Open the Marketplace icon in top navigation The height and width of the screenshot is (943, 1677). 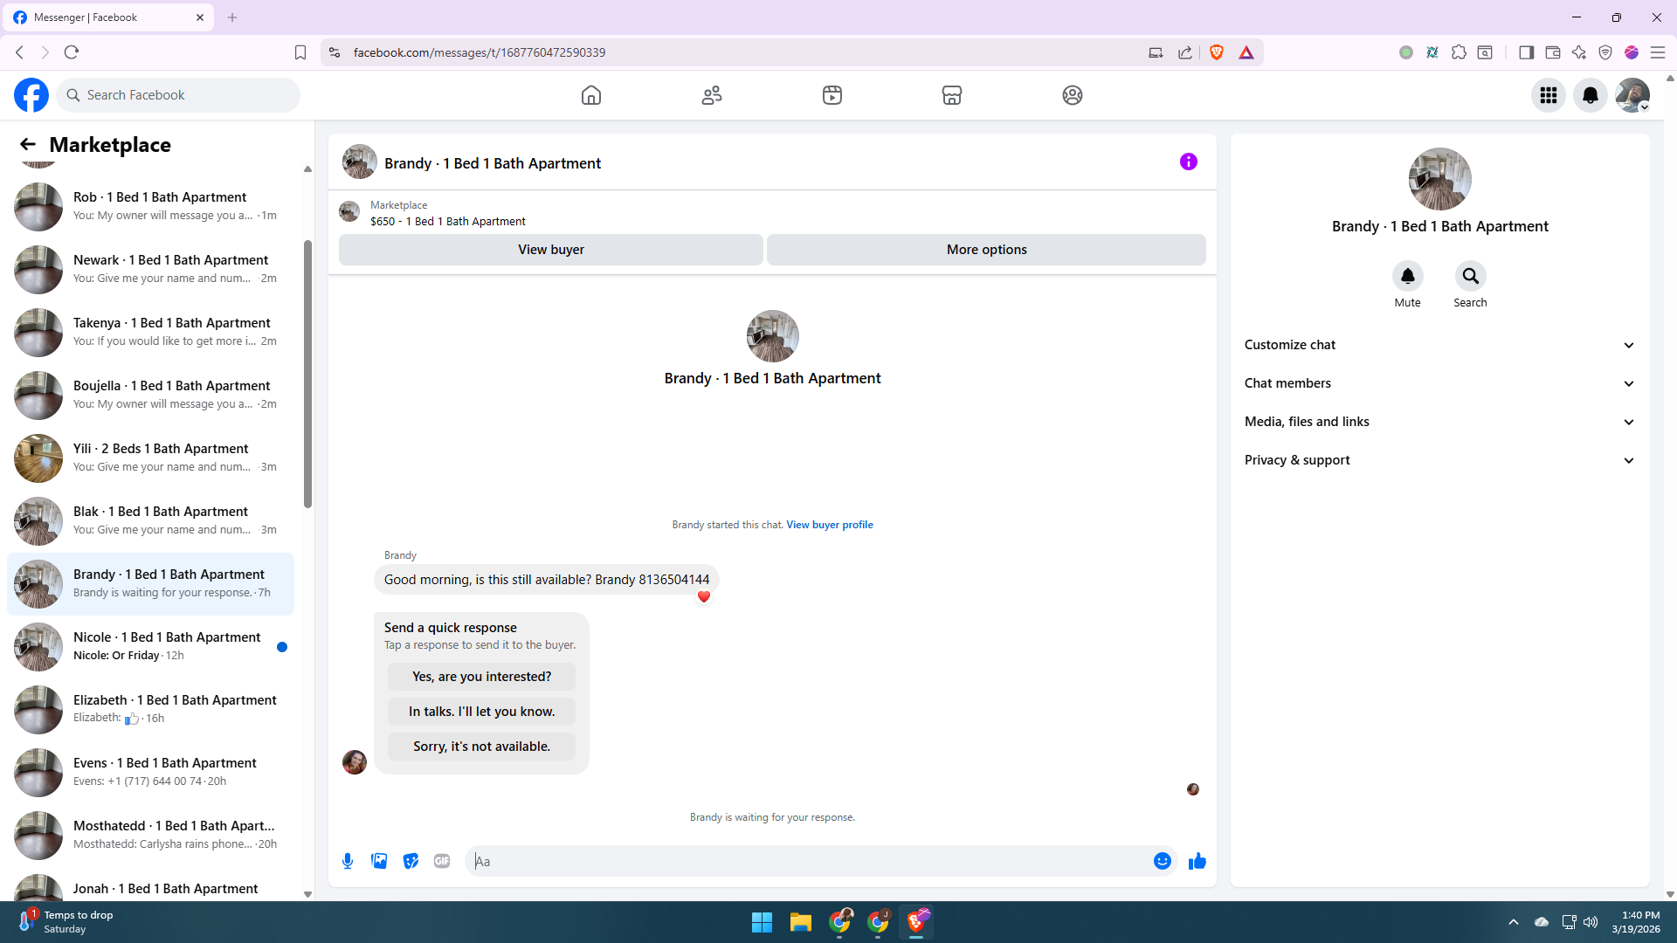coord(952,95)
